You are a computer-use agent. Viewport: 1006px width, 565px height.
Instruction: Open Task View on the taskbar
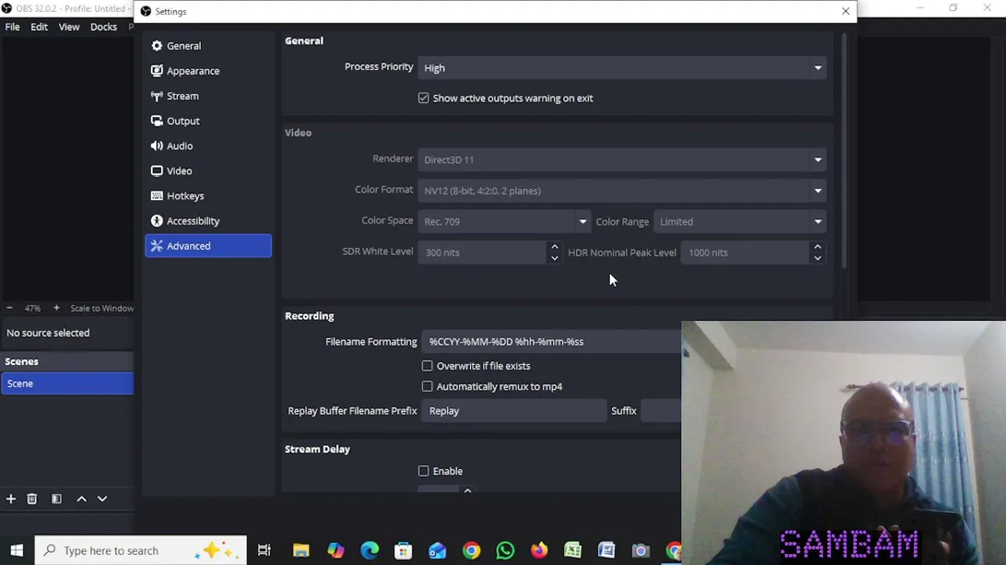(264, 550)
